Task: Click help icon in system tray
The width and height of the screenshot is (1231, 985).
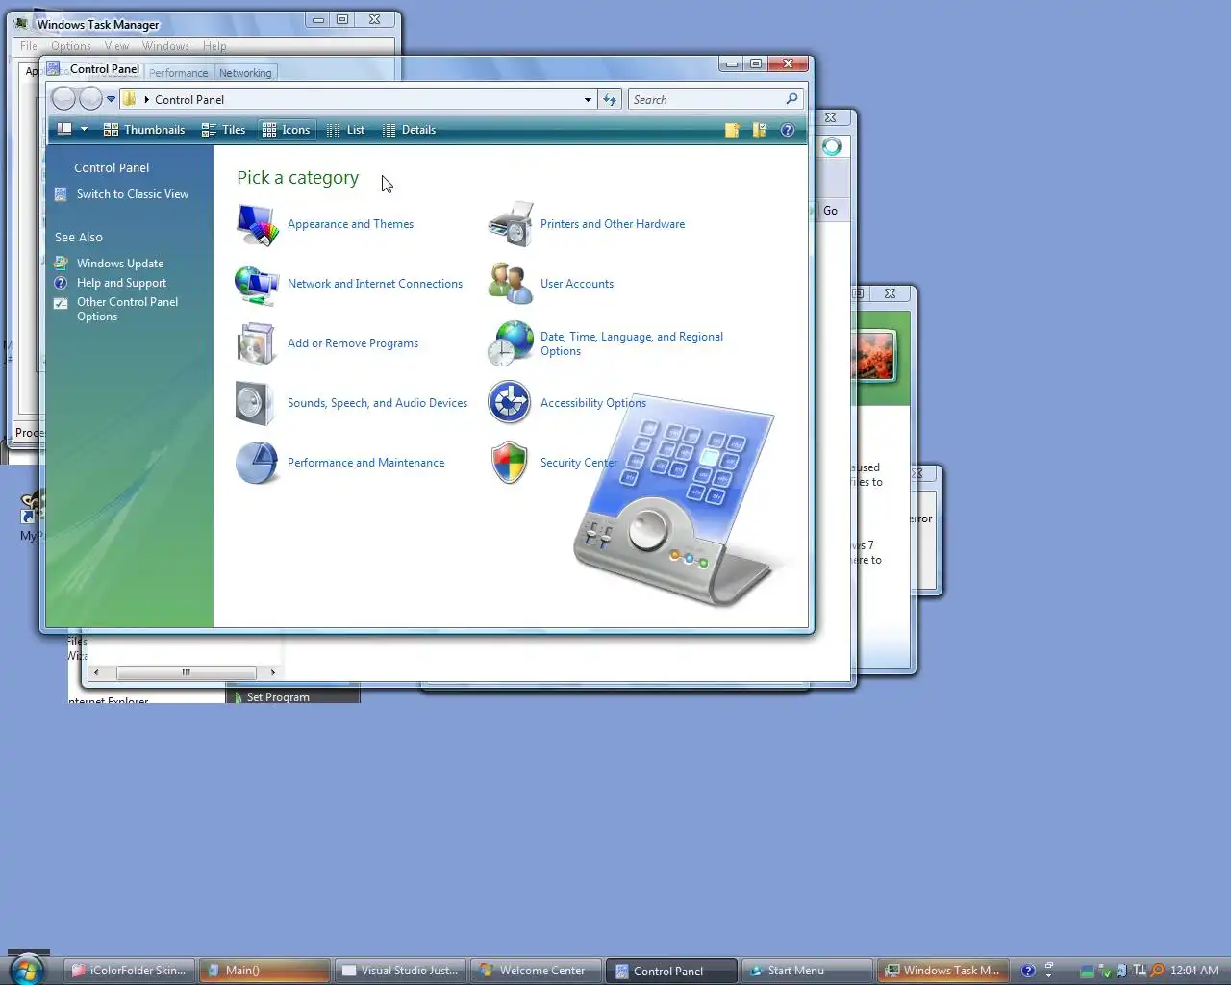Action: click(1028, 971)
